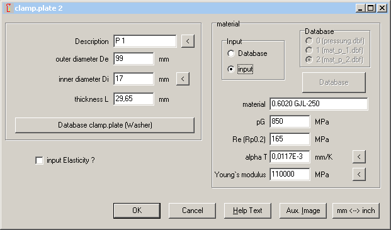Confirm dialog with the OK button
This screenshot has width=391, height=230.
[137, 211]
